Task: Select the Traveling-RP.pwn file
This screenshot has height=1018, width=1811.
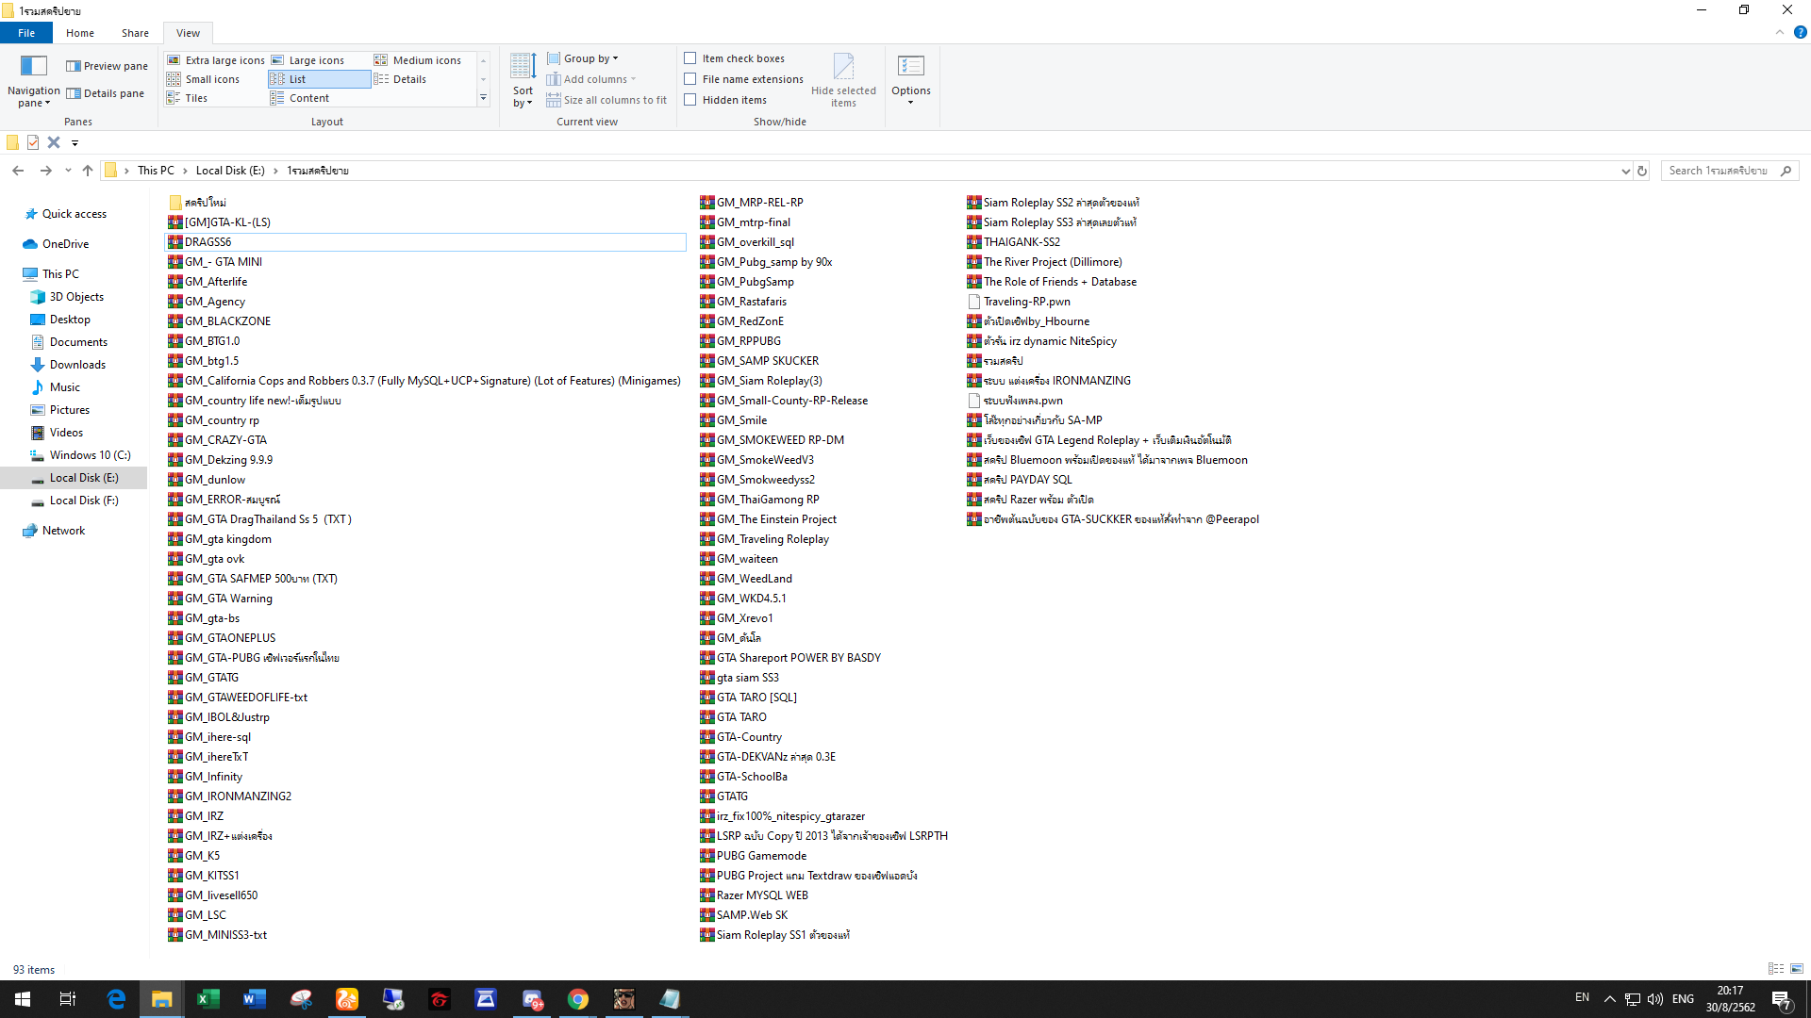Action: (1026, 302)
